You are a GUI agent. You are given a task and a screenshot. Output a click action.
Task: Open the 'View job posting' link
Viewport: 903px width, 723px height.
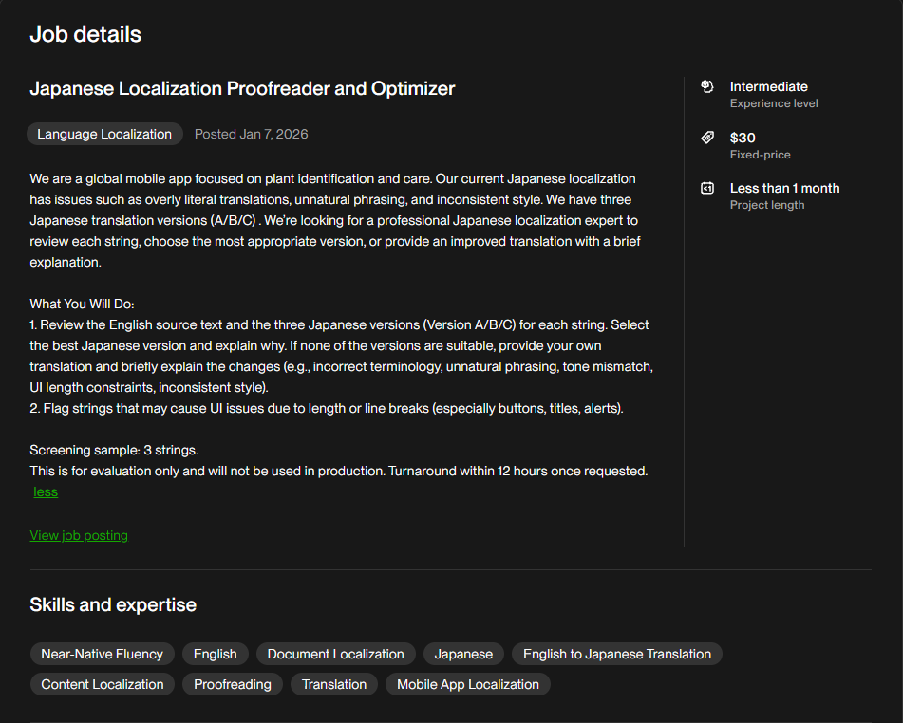pyautogui.click(x=79, y=535)
